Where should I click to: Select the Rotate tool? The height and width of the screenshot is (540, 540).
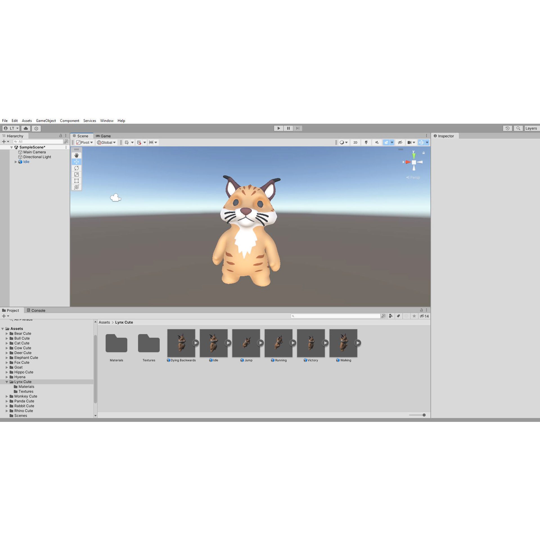(76, 168)
